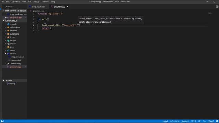The height and width of the screenshot is (123, 219).
Task: Open the Debug menu
Action: [x=36, y=2]
